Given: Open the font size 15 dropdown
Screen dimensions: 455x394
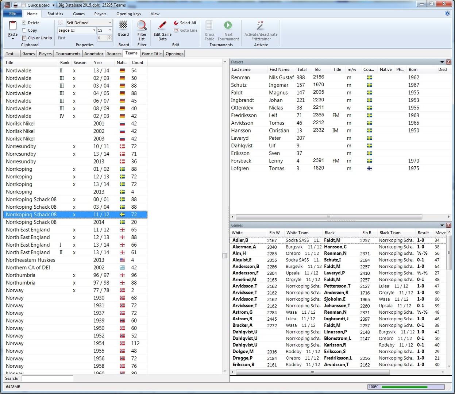Looking at the screenshot, I should tap(110, 30).
